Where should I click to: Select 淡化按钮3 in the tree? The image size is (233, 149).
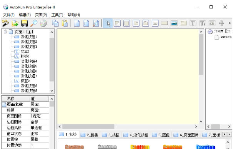point(28,47)
